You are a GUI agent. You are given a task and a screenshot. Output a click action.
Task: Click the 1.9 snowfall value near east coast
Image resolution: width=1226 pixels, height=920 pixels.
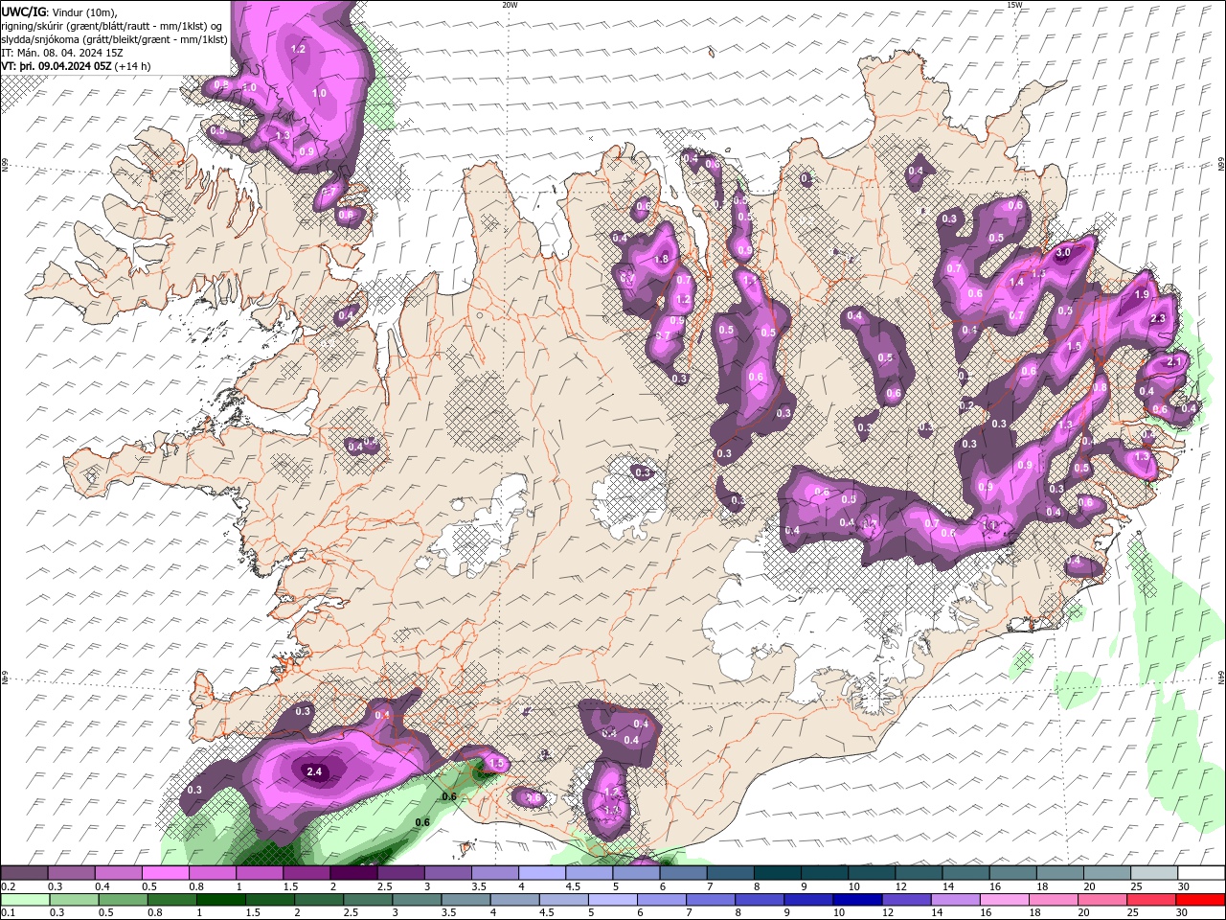1142,295
